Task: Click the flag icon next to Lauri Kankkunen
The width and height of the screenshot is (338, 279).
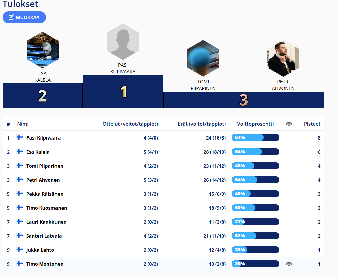Action: [20, 222]
